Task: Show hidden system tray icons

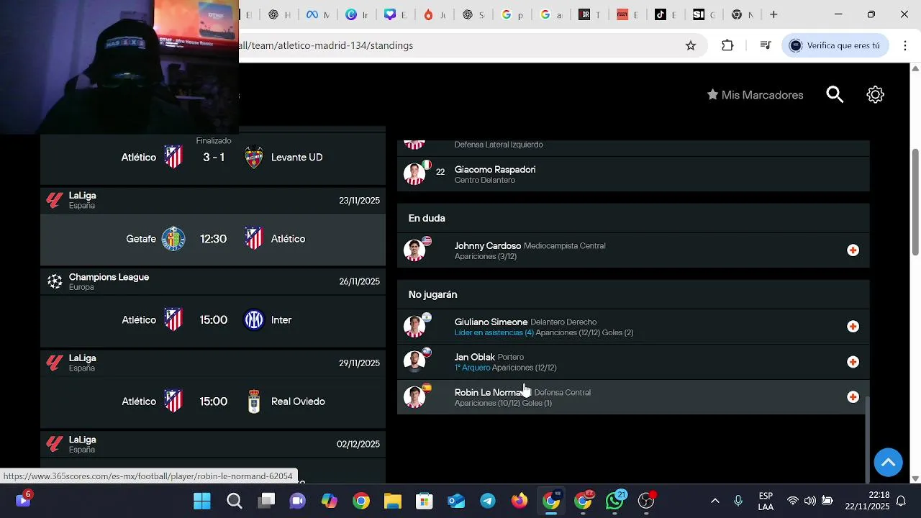Action: click(714, 501)
